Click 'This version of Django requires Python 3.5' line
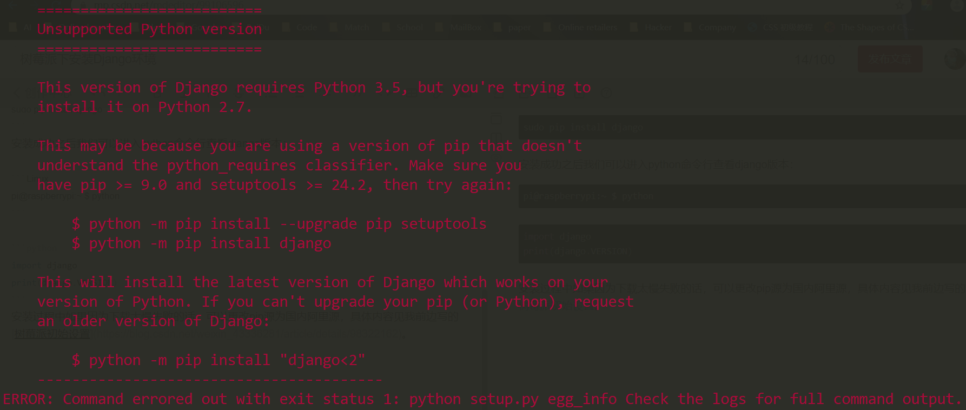966x410 pixels. [314, 88]
